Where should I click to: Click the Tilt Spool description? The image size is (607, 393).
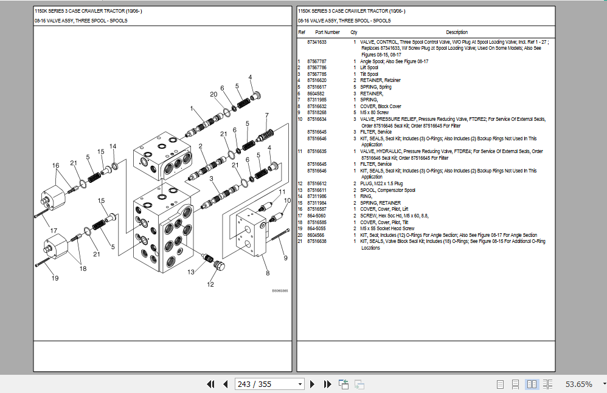click(x=369, y=74)
